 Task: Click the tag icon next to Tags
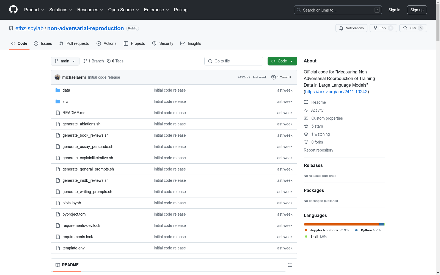(x=109, y=61)
